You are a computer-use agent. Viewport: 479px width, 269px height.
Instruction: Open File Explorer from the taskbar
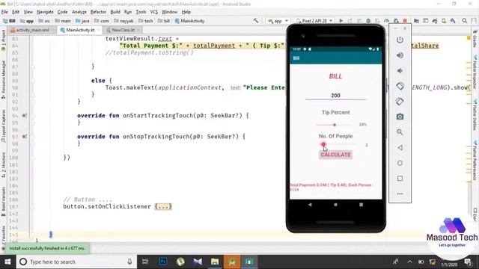pos(215,262)
